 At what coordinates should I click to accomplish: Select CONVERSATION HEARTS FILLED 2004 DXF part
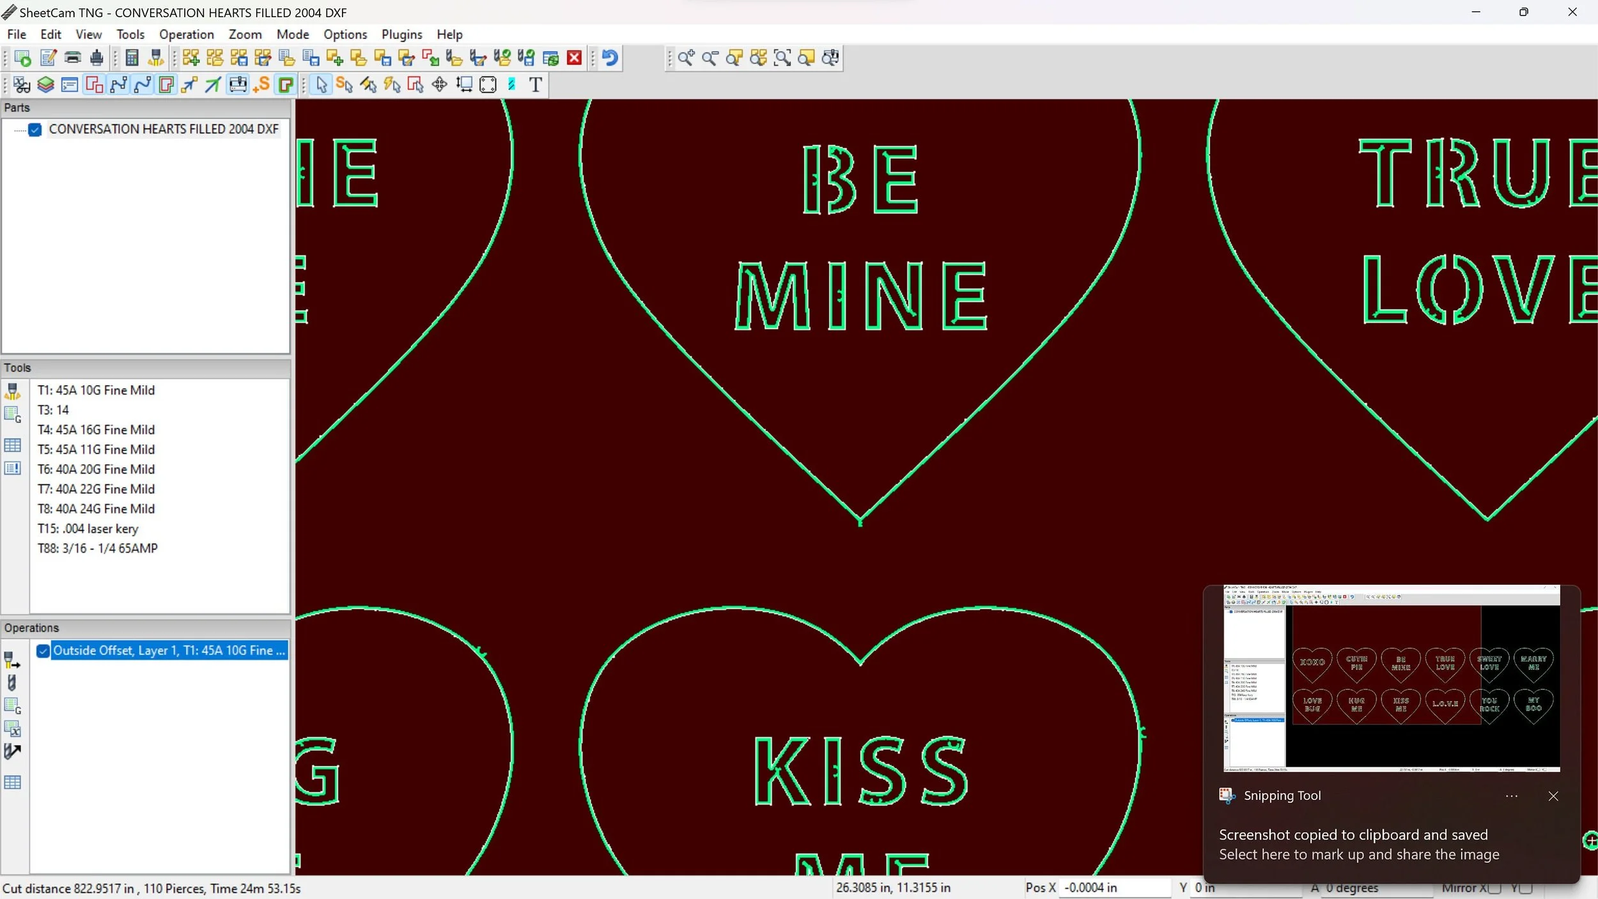point(164,129)
